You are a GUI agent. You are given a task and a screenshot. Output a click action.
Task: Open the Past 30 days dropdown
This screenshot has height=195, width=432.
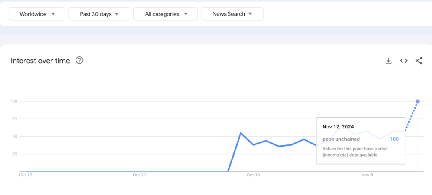[x=99, y=14]
